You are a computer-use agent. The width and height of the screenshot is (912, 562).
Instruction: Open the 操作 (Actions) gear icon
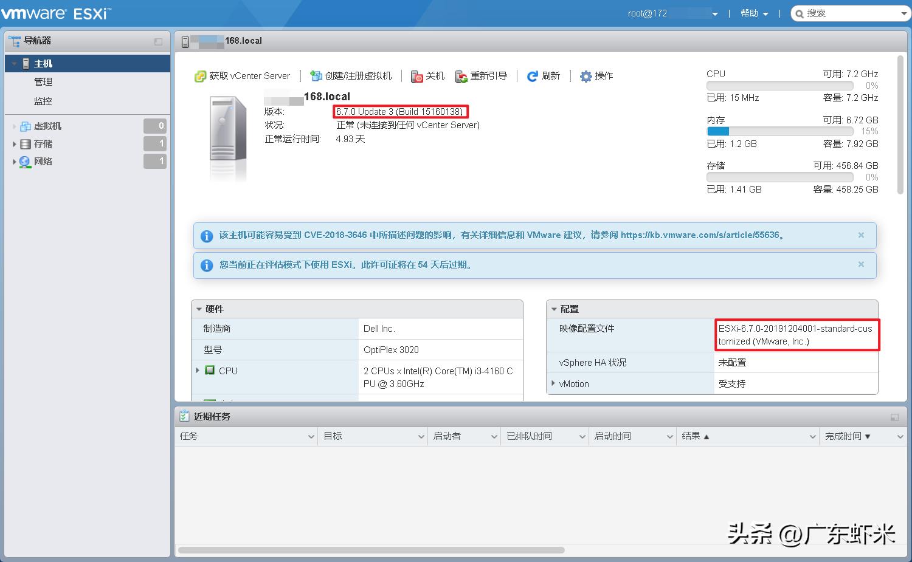(x=585, y=76)
